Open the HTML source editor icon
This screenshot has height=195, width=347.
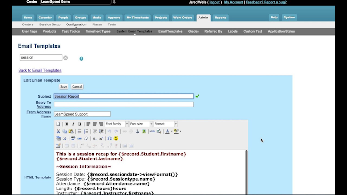click(x=152, y=131)
